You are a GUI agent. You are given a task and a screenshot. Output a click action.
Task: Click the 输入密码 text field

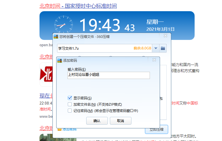click(108, 75)
